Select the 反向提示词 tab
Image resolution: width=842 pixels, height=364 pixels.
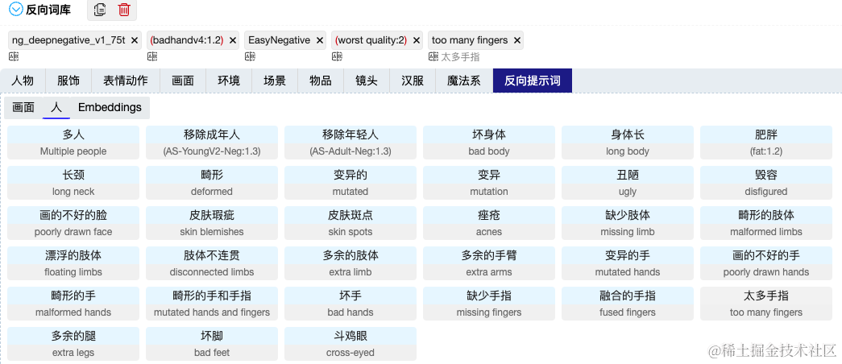(533, 81)
